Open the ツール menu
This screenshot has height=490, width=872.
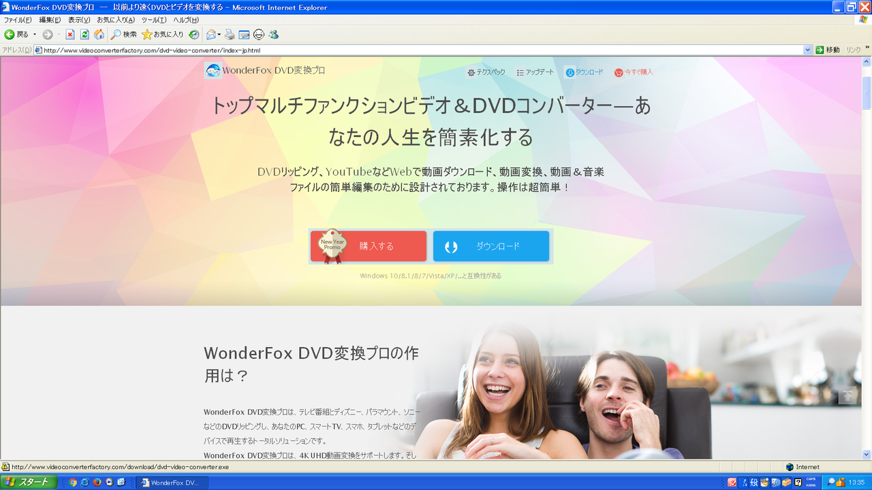[x=154, y=20]
